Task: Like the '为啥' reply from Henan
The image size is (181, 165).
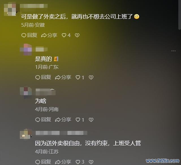Action: [80, 120]
